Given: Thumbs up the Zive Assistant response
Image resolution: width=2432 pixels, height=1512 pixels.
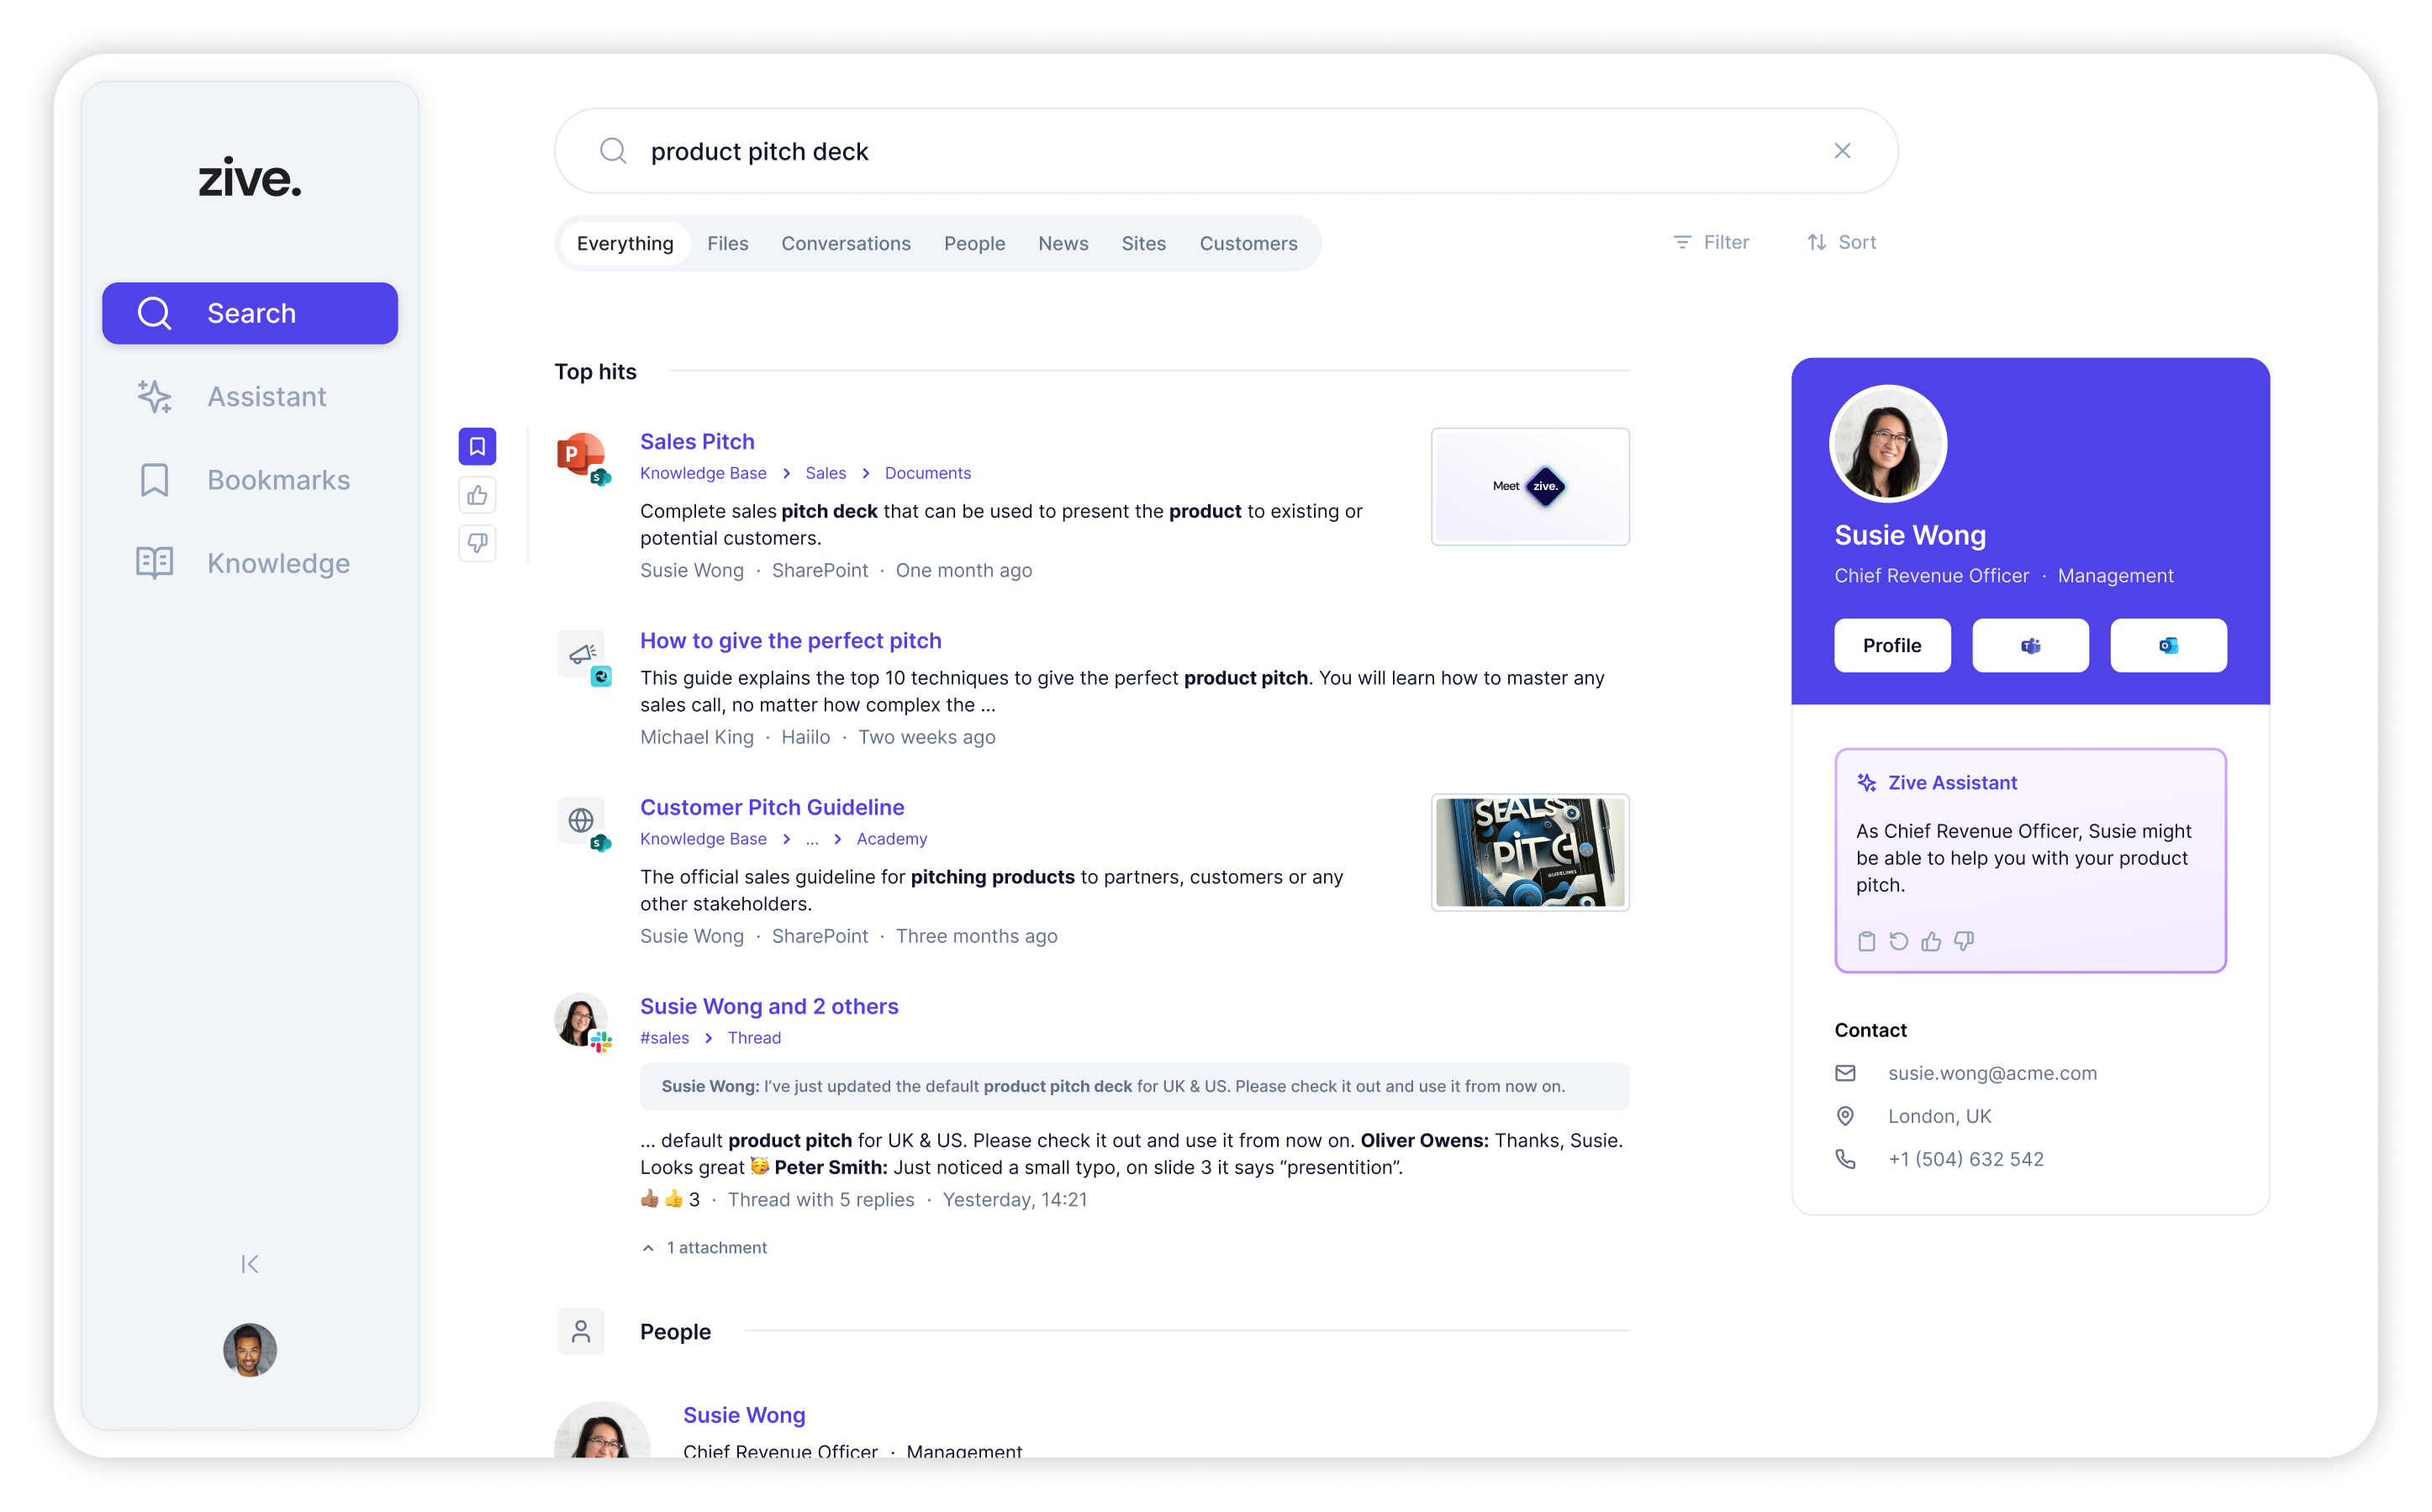Looking at the screenshot, I should pos(1931,941).
